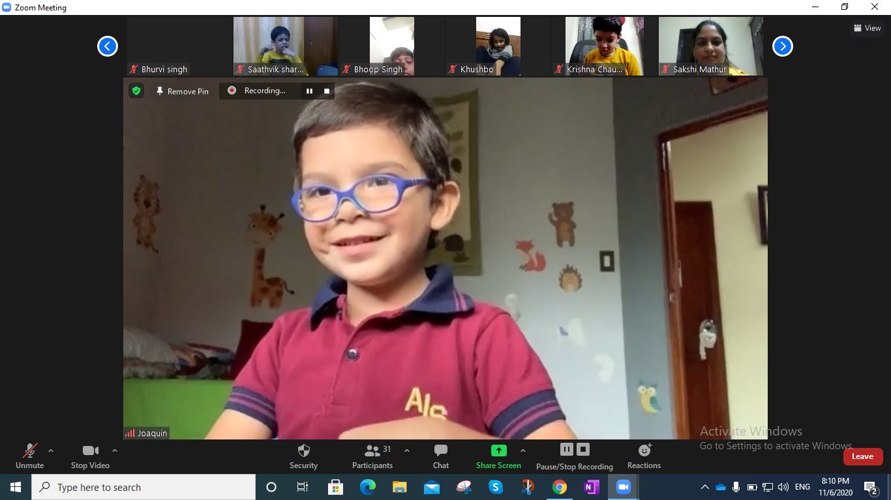Screen dimensions: 891x500
Task: Click the red Leave button
Action: click(862, 456)
